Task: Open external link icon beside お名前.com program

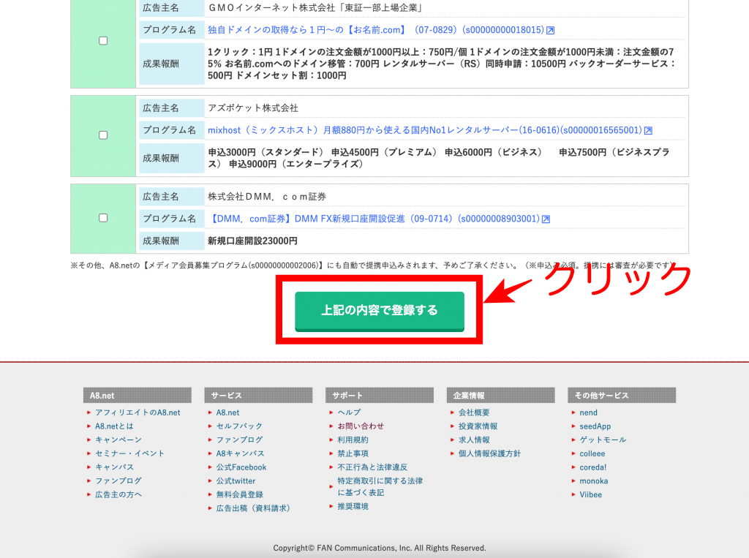Action: pos(551,30)
